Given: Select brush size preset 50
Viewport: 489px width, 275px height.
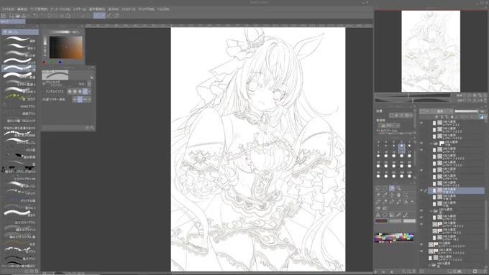Looking at the screenshot, I should (x=409, y=164).
